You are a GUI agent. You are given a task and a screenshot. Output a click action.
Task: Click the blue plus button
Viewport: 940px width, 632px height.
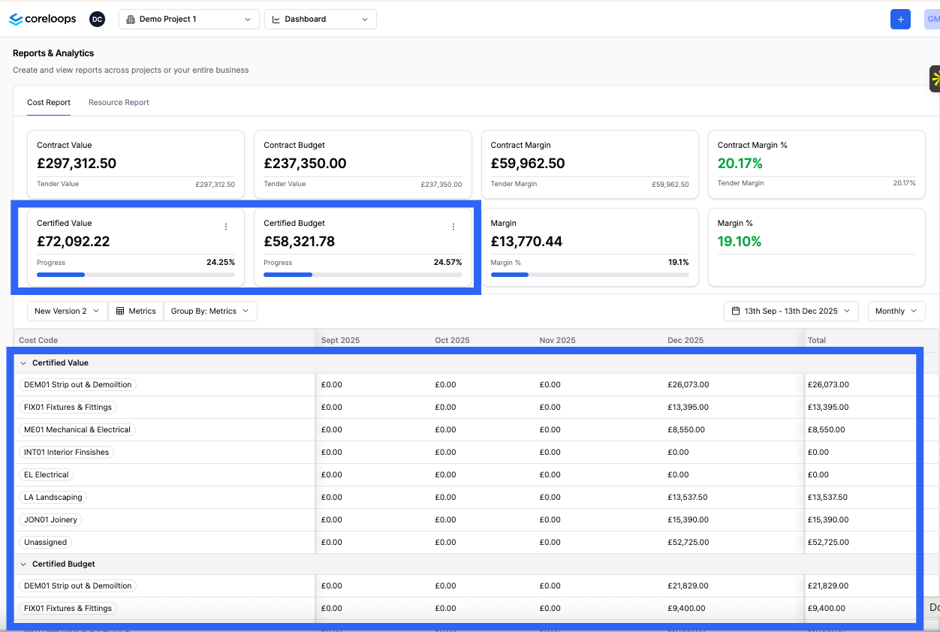(x=900, y=19)
